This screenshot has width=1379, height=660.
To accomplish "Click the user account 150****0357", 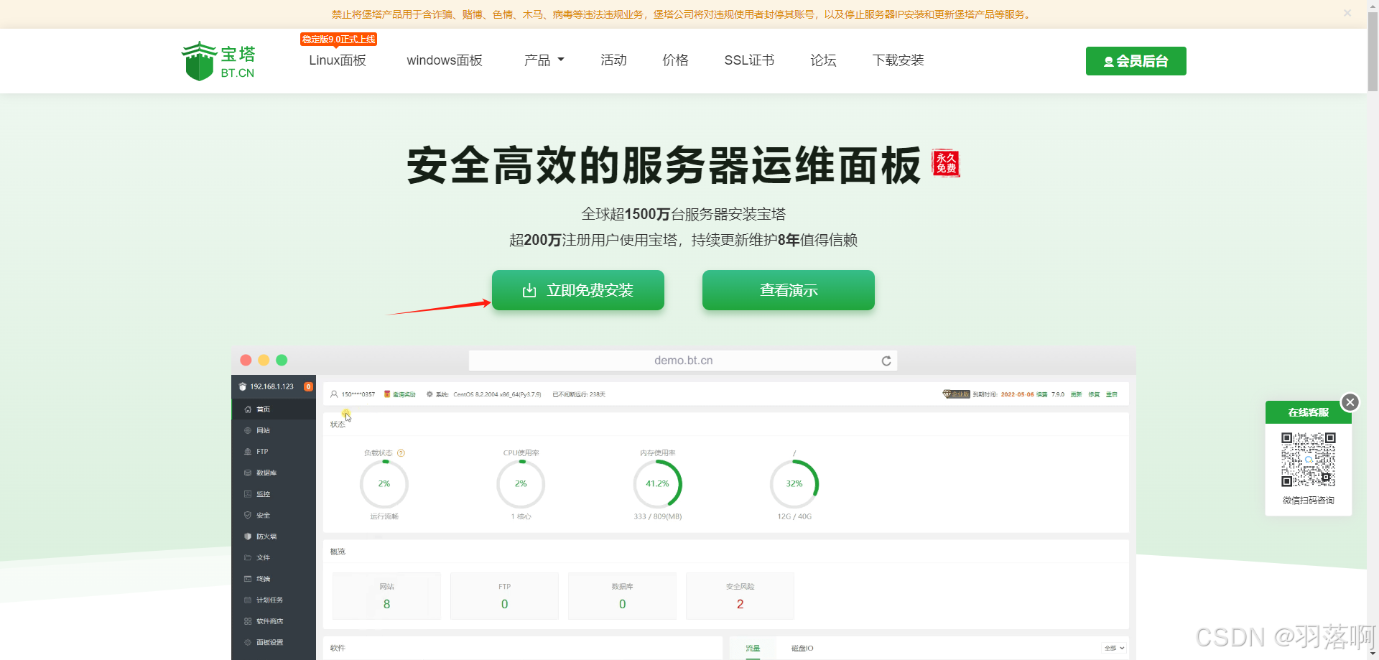I will click(x=353, y=394).
